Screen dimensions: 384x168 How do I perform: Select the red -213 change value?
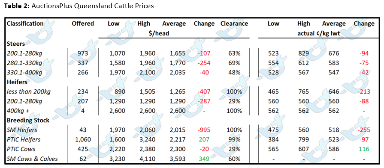point(364,91)
